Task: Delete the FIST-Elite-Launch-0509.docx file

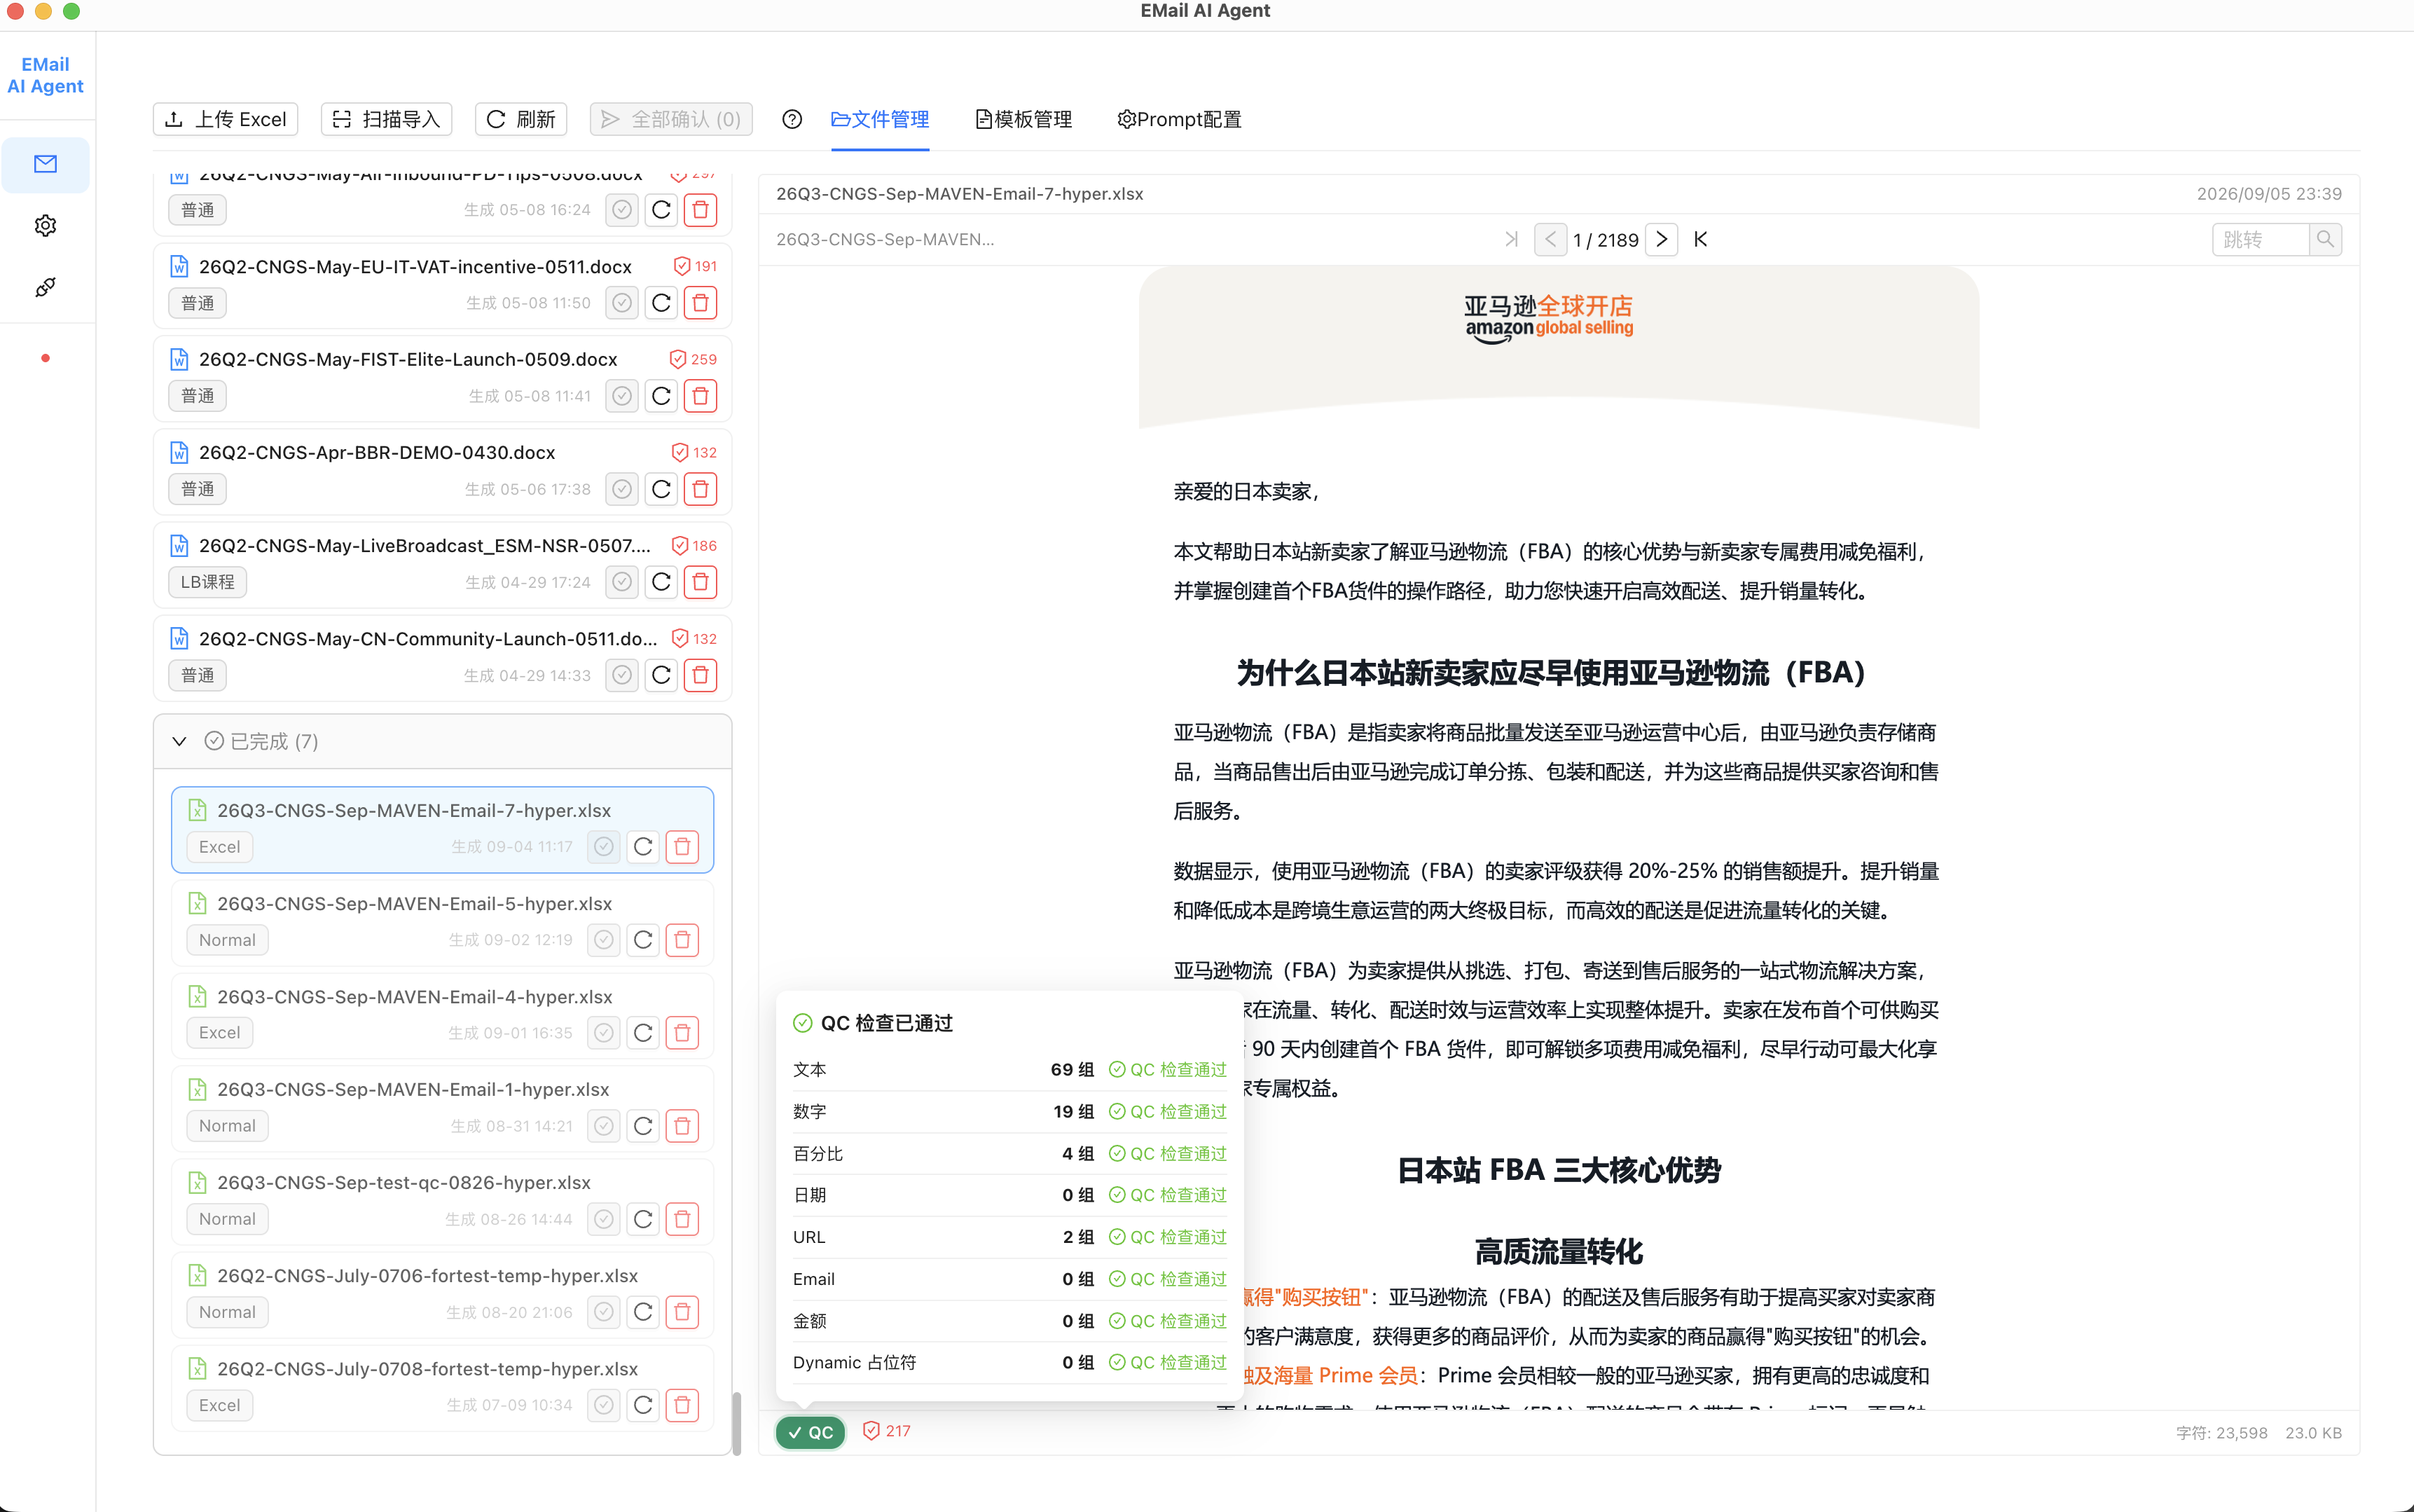Action: pyautogui.click(x=701, y=396)
